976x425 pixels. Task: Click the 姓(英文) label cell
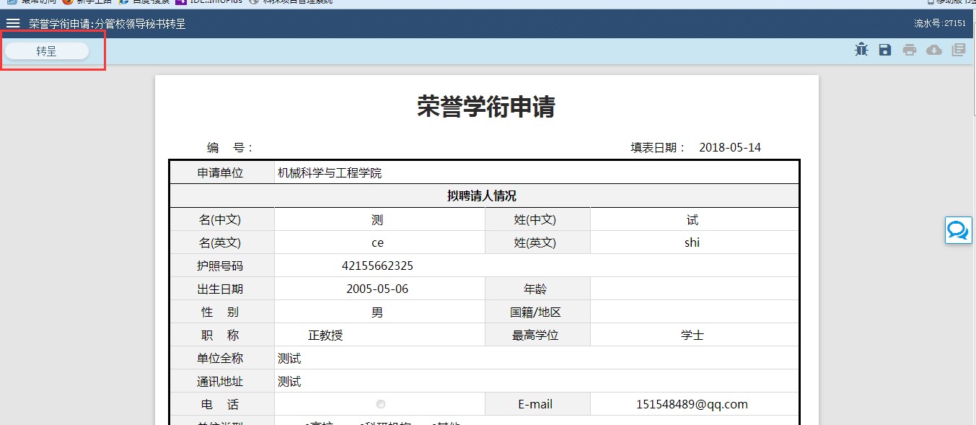pyautogui.click(x=537, y=242)
